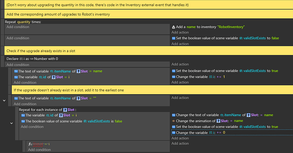The height and width of the screenshot is (153, 293).
Task: Collapse the itemName equals empty string event
Action: tap(4, 100)
